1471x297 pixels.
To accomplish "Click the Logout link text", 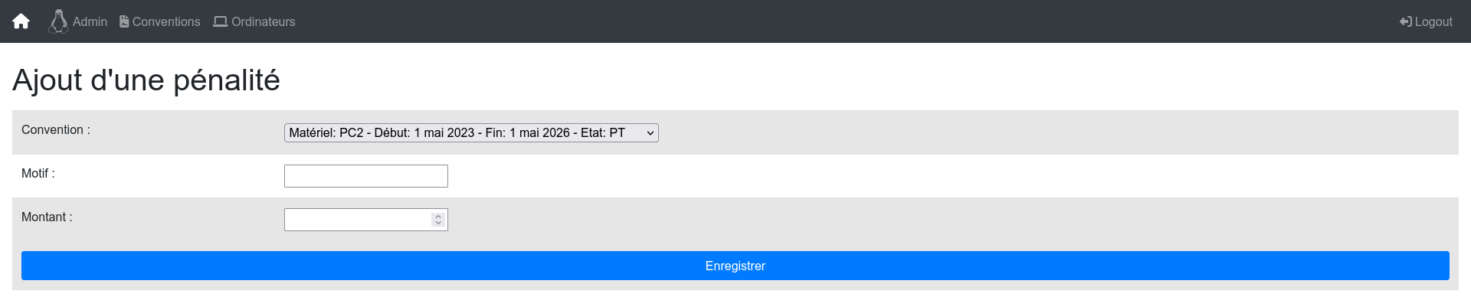I will (x=1433, y=21).
